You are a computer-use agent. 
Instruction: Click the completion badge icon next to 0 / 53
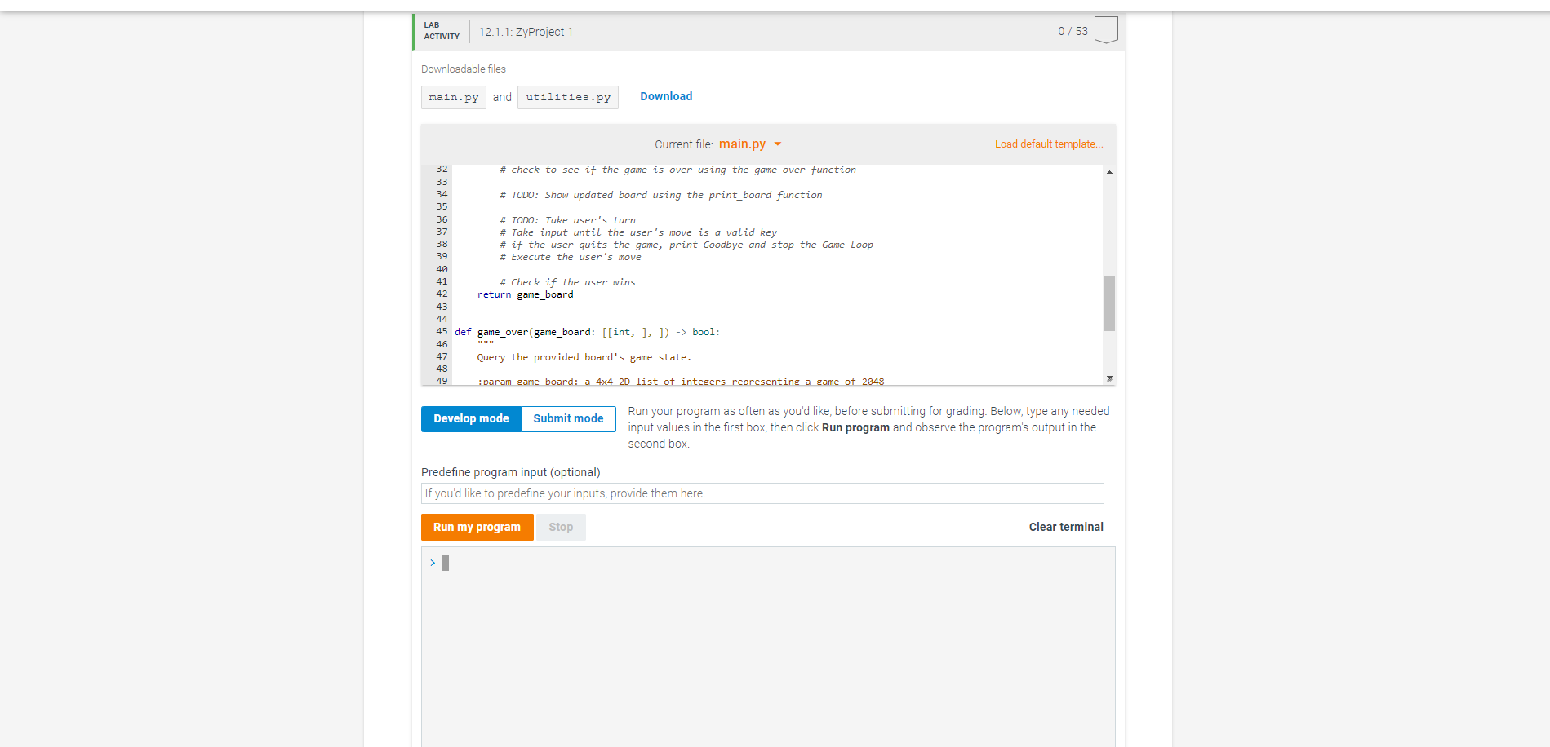pyautogui.click(x=1105, y=30)
